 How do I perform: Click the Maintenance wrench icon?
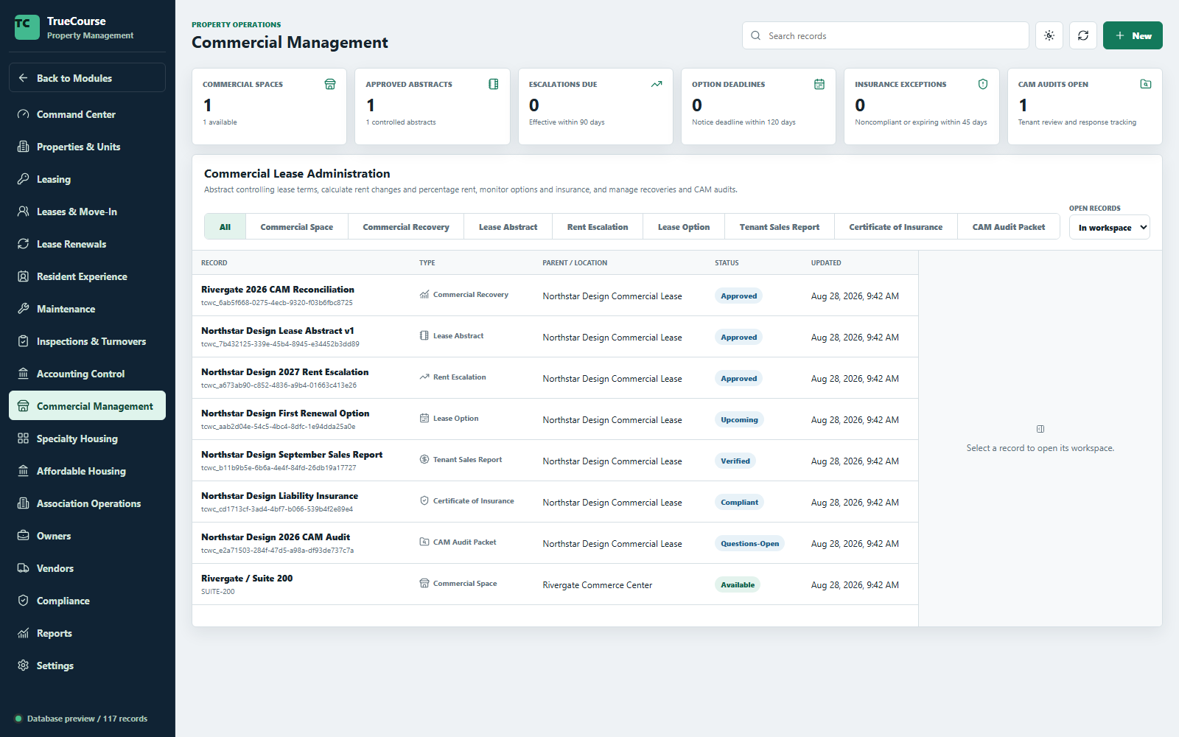click(24, 309)
